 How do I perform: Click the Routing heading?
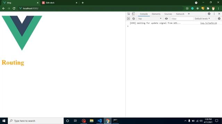click(x=13, y=63)
